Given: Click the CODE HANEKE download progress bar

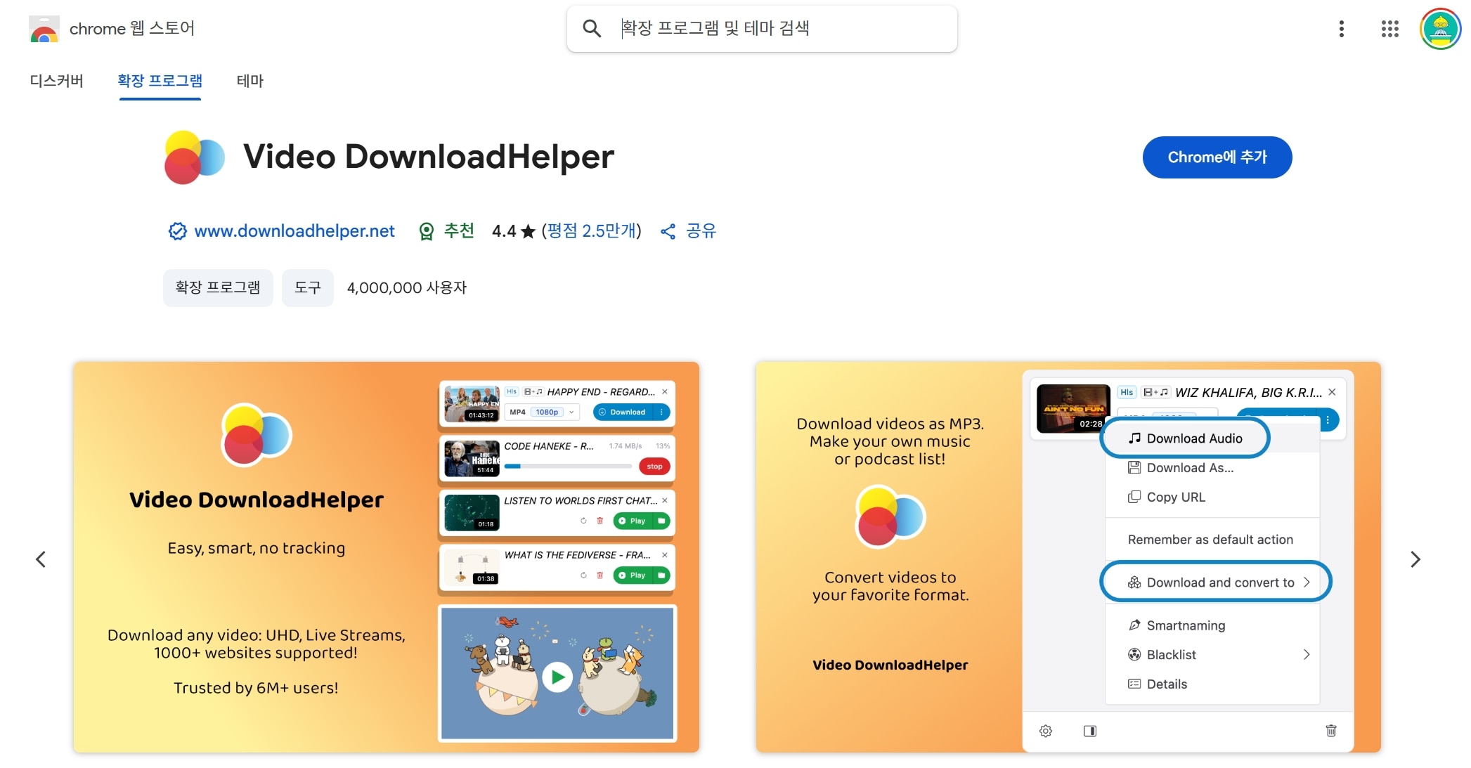Looking at the screenshot, I should click(568, 467).
